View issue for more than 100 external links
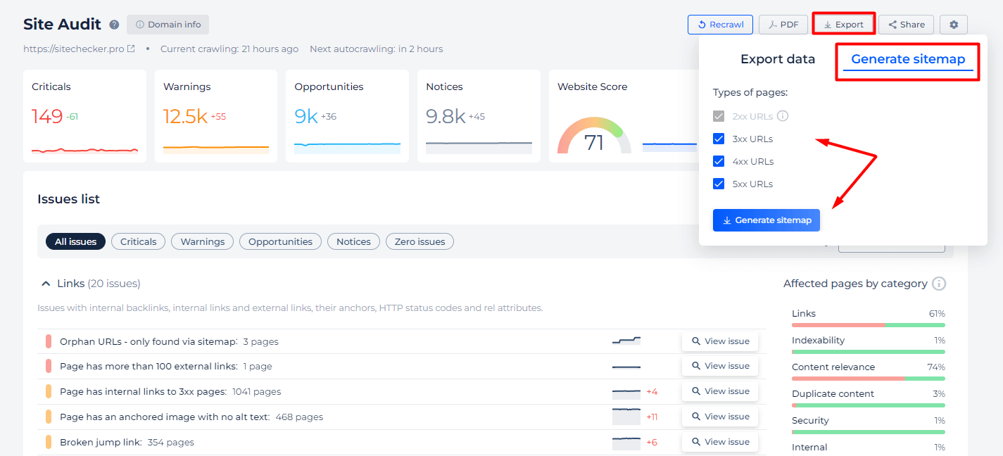The height and width of the screenshot is (456, 1003). (720, 366)
